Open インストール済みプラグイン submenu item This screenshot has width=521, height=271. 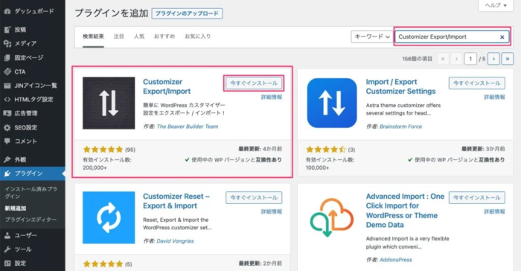[31, 193]
